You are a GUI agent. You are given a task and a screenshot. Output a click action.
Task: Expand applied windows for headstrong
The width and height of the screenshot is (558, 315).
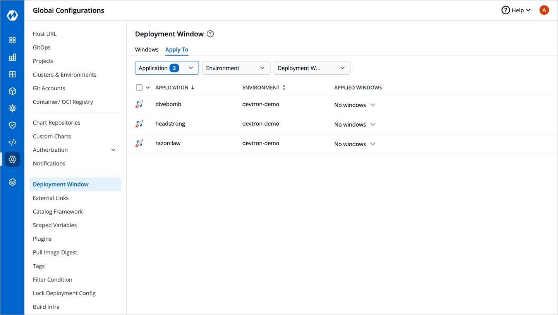[x=373, y=125]
